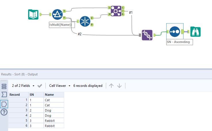
Task: Click the Filter tool's T output anchor
Action: [64, 11]
